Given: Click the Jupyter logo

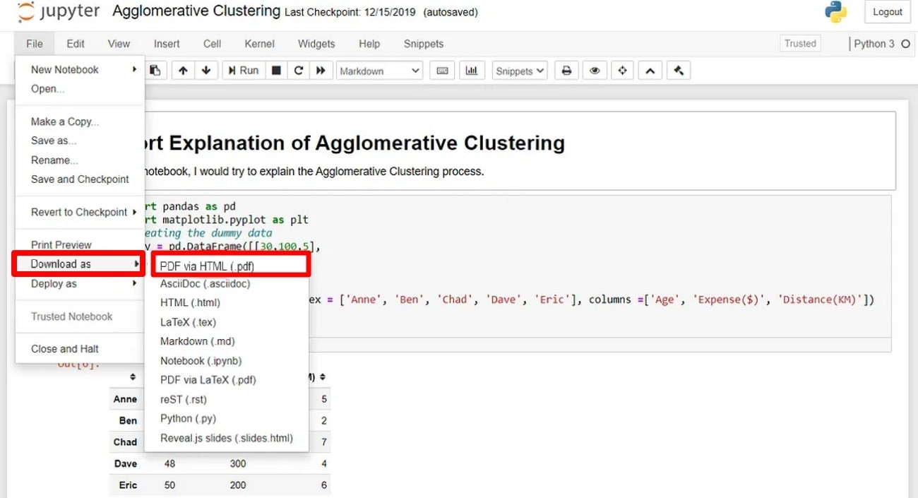Looking at the screenshot, I should [x=60, y=12].
